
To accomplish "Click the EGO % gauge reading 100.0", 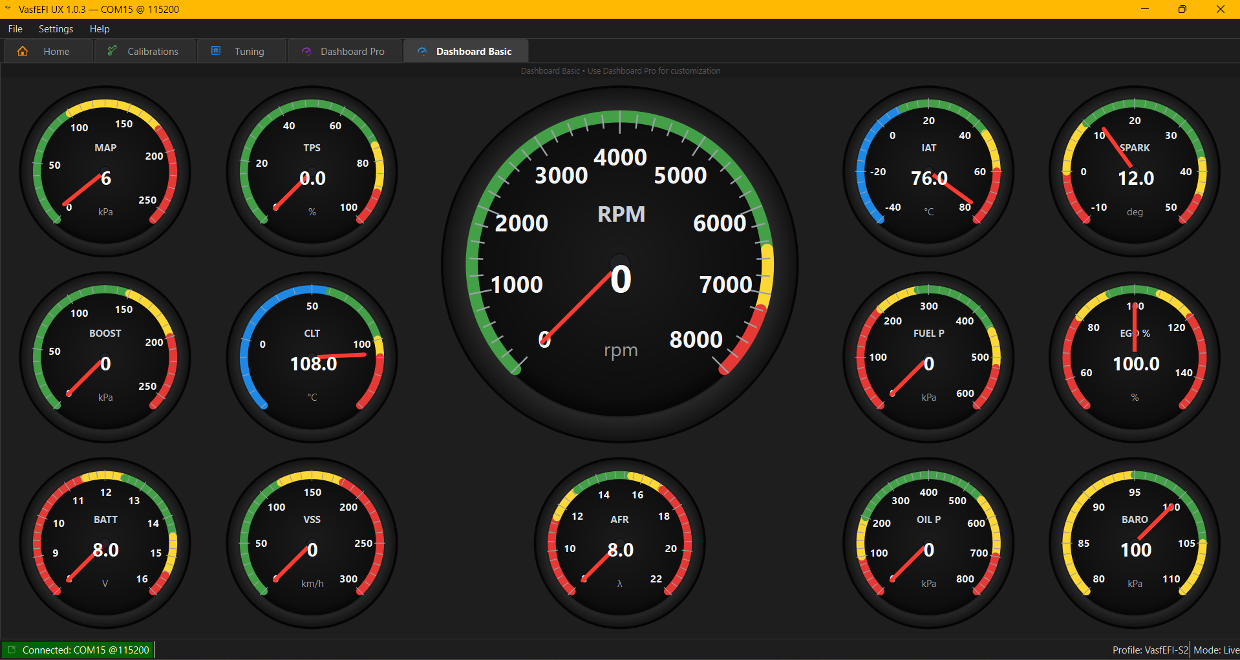I will [x=1135, y=363].
